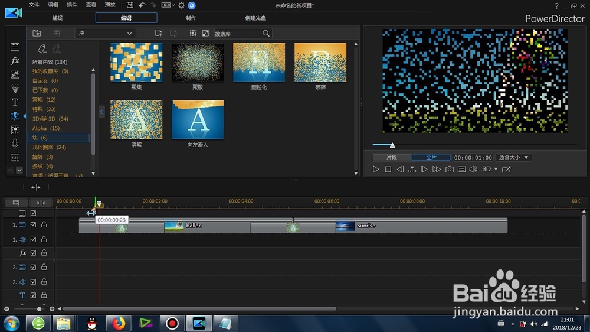
Task: Open the transition category dropdown
Action: point(105,33)
